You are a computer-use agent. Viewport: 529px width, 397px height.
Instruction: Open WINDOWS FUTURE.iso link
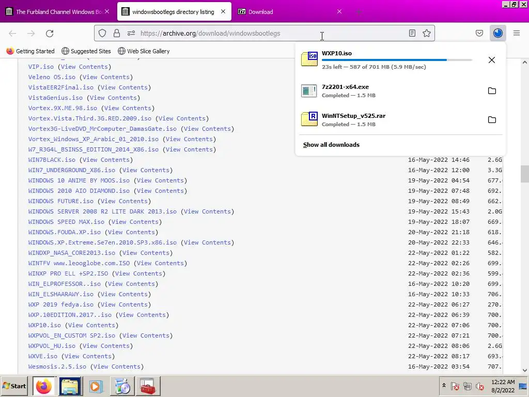click(61, 201)
